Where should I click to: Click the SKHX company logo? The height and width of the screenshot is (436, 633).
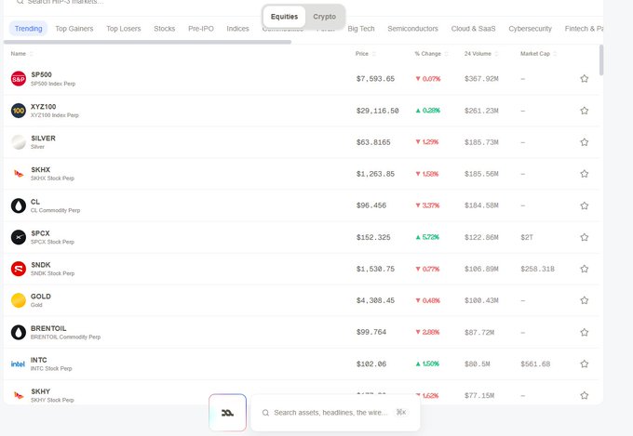[19, 174]
